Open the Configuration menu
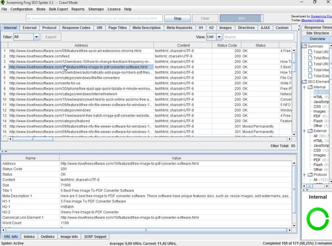Viewport: 332px width, 246px height. [21, 9]
